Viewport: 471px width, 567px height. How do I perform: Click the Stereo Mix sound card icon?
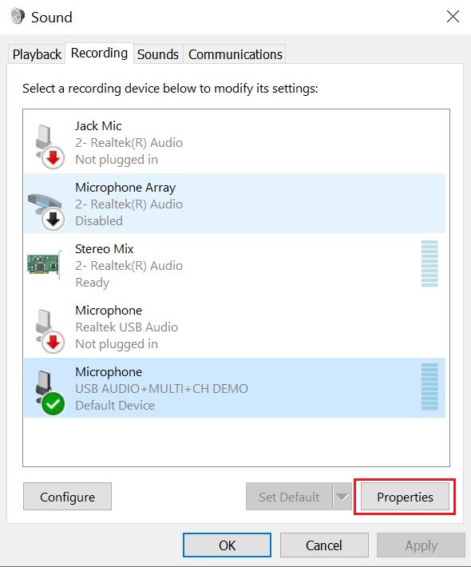click(x=45, y=264)
